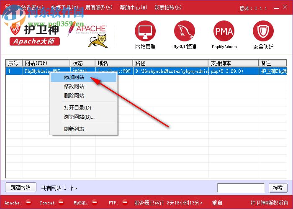Close the application window
Image resolution: width=293 pixels, height=209 pixels.
(285, 7)
